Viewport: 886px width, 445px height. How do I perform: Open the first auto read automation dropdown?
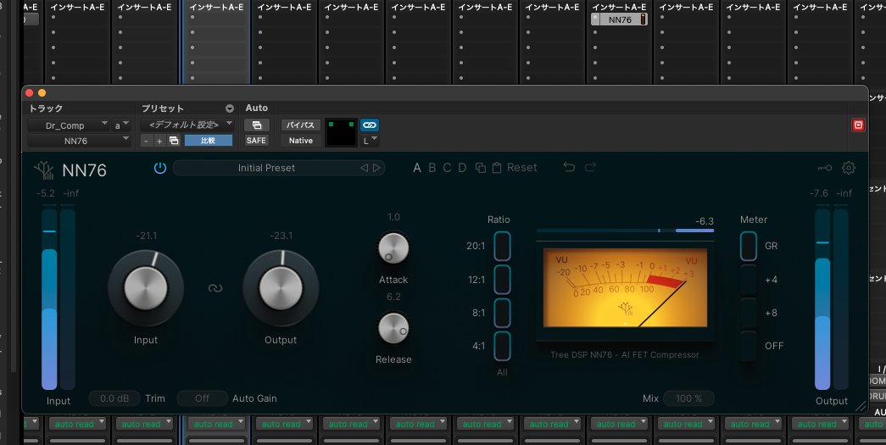[x=77, y=424]
